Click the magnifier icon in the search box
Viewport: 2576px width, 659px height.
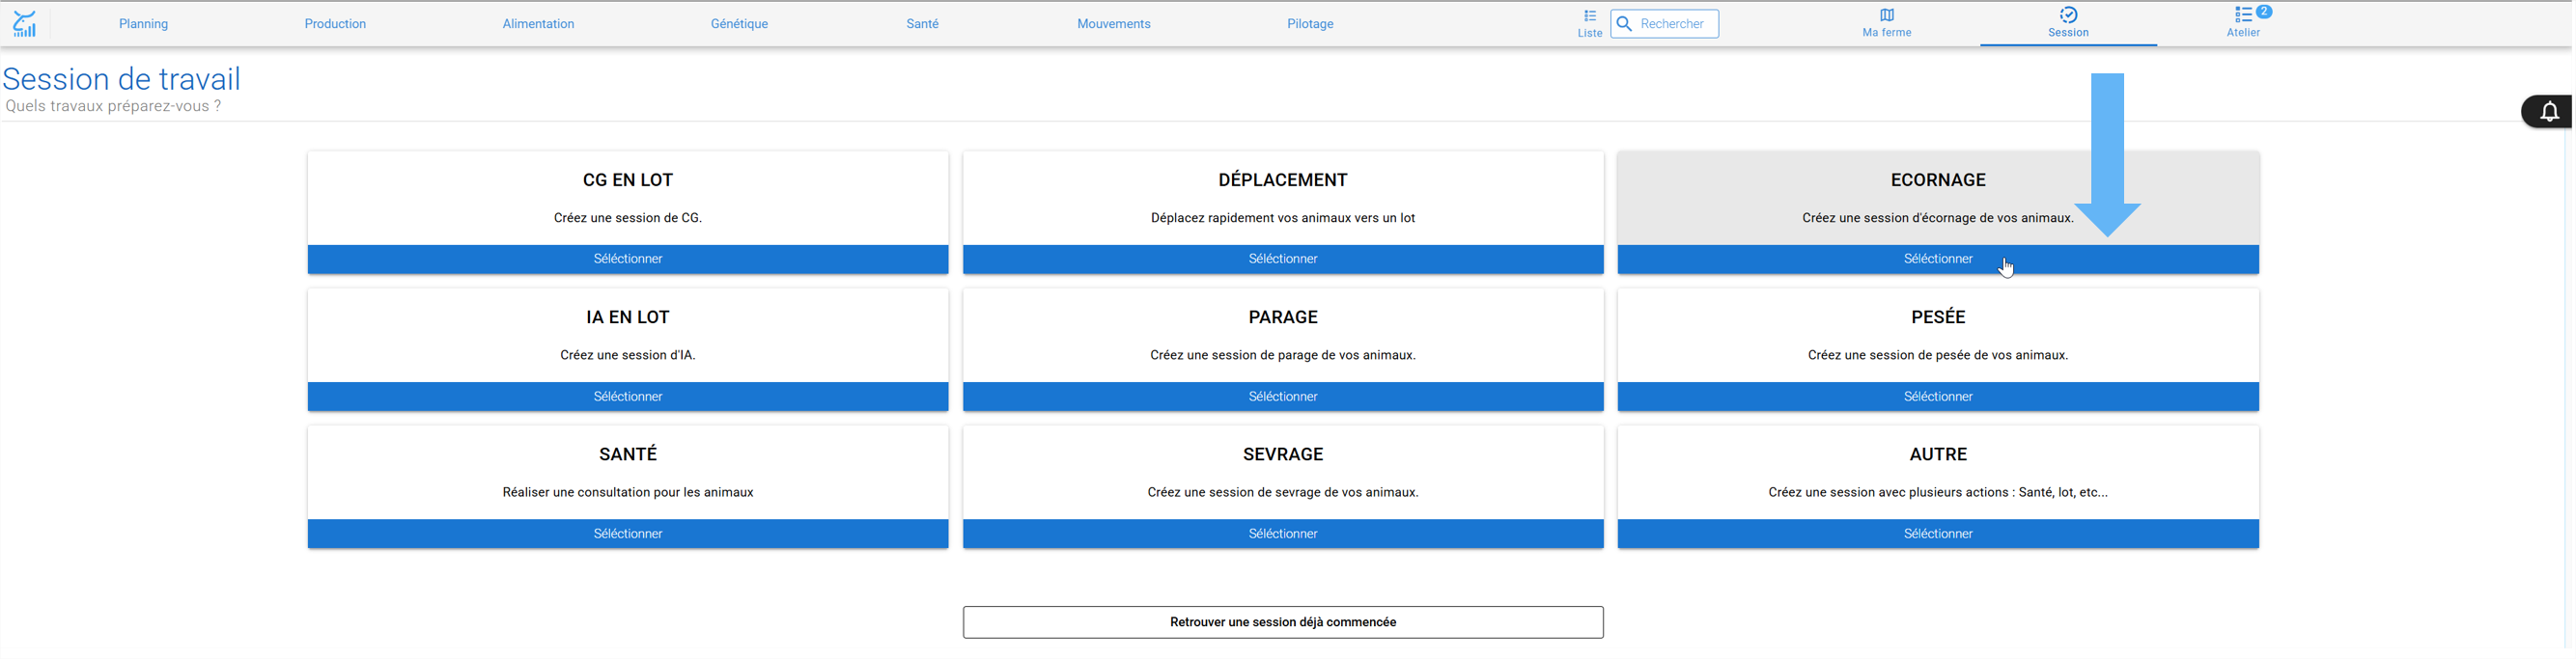1625,24
